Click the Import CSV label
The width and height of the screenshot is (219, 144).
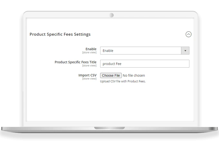pos(87,75)
